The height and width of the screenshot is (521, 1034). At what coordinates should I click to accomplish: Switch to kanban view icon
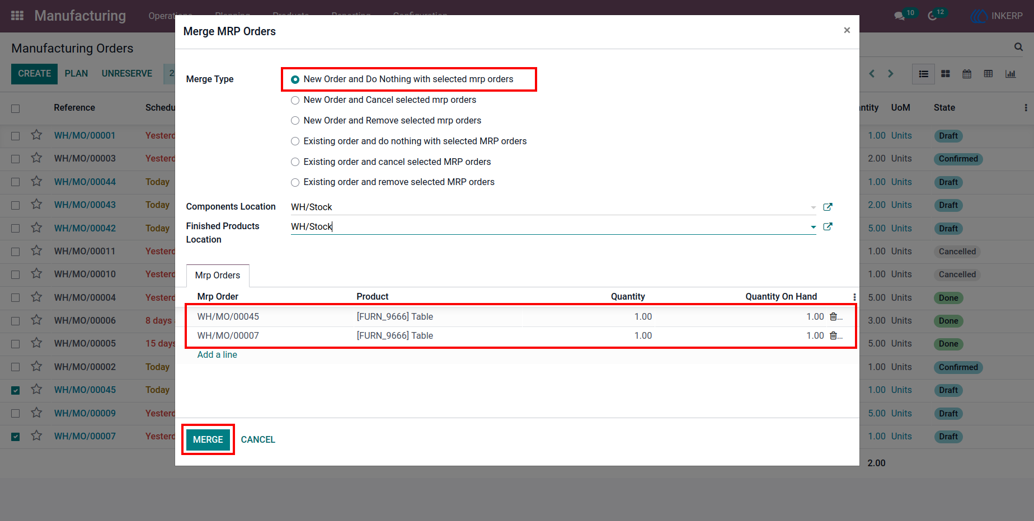tap(946, 74)
